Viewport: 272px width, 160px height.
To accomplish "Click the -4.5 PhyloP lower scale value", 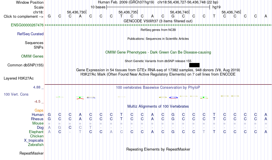I will coord(37,102).
